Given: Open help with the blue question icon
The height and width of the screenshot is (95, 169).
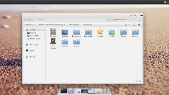Looking at the screenshot, I should coord(139,25).
